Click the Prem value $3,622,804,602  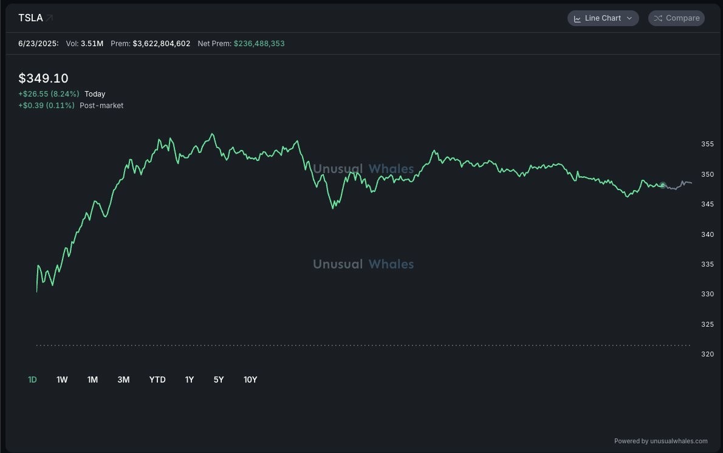point(162,44)
